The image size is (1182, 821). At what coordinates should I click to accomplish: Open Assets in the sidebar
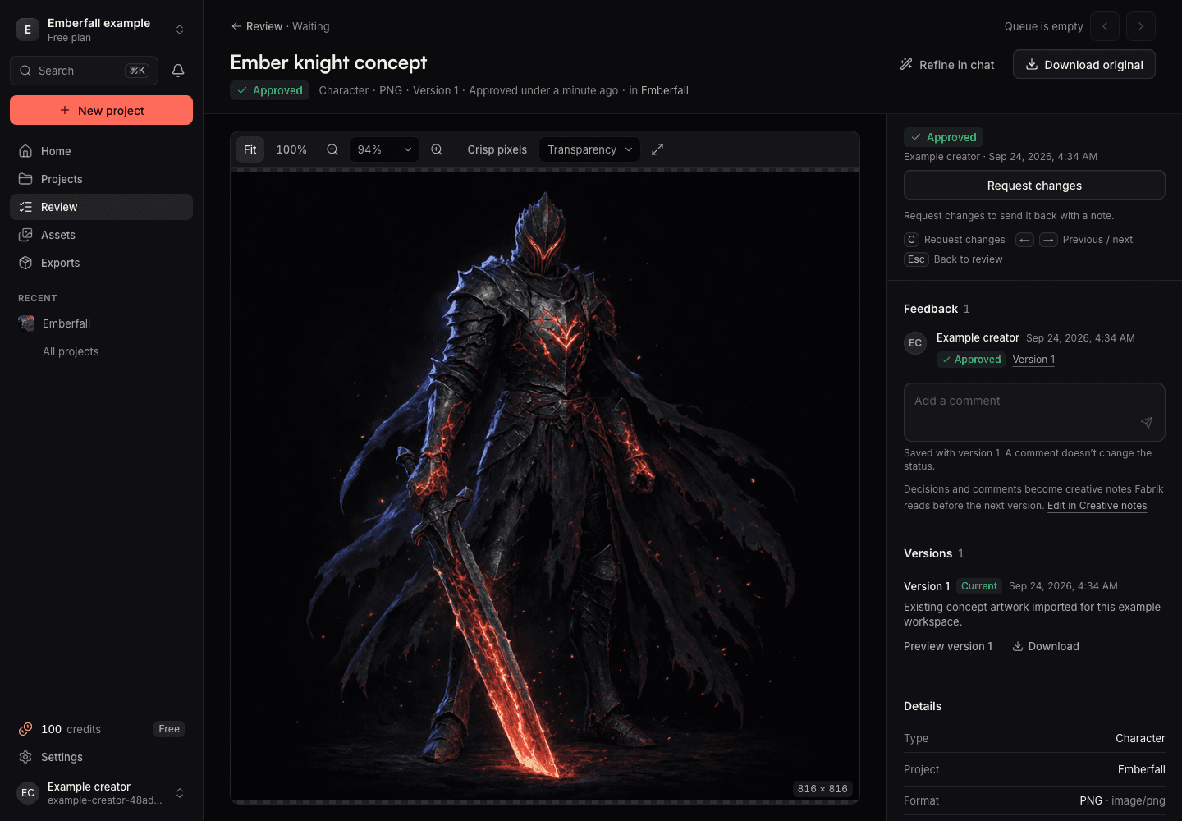click(101, 235)
